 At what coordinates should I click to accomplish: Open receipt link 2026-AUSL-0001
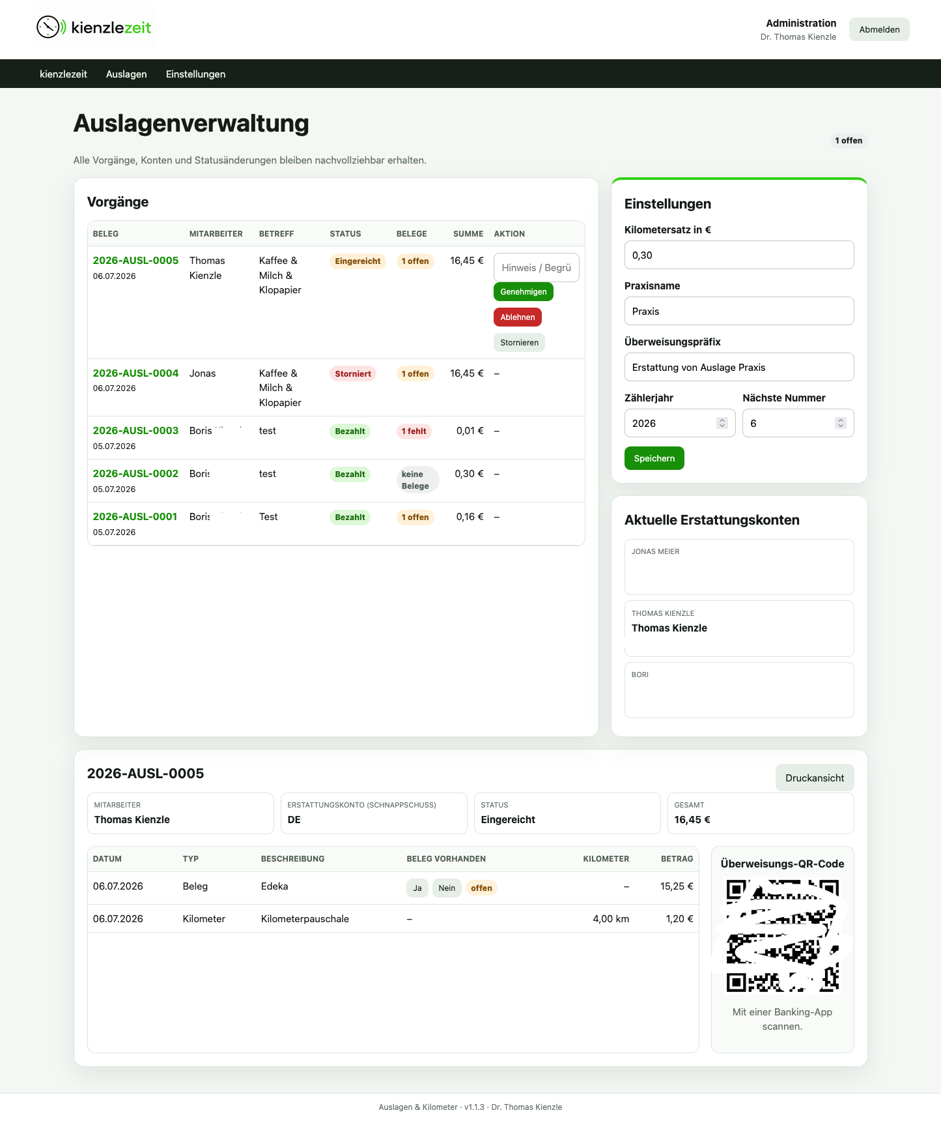point(135,517)
